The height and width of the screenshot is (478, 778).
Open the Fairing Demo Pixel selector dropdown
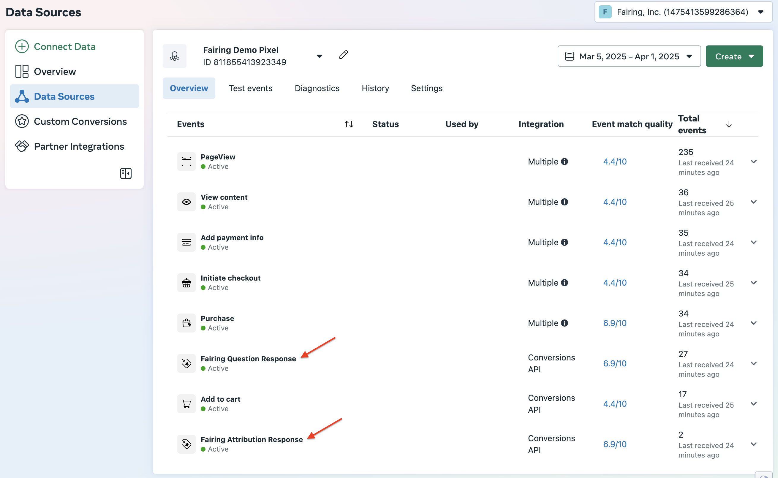point(319,56)
